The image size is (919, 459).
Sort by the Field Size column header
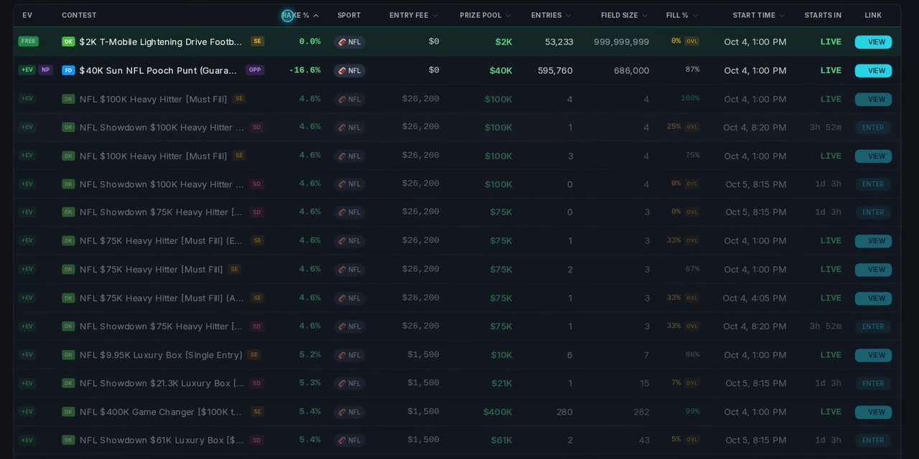[x=625, y=15]
